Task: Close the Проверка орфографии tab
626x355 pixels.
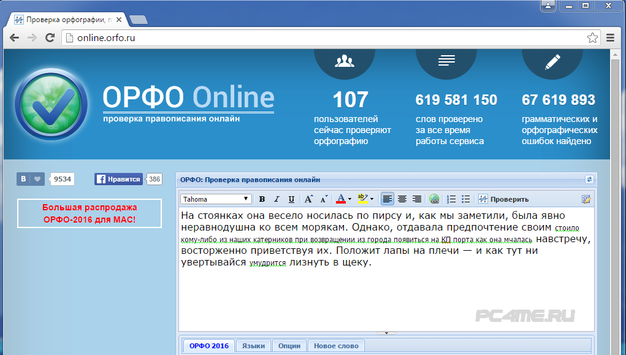Action: click(x=118, y=20)
